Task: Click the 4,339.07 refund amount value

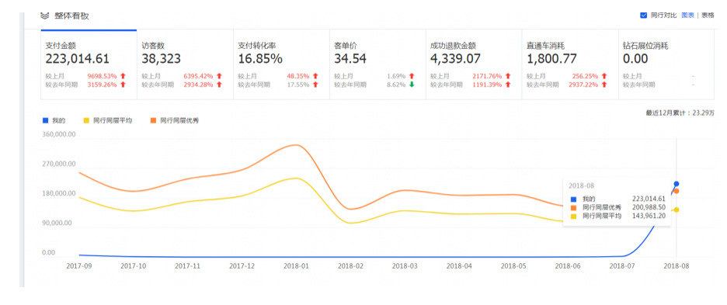Action: pyautogui.click(x=455, y=59)
